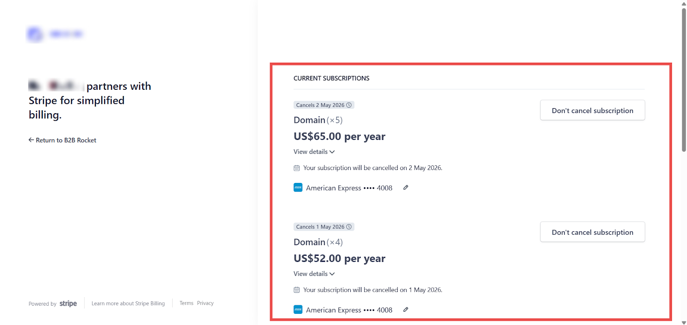Click calendar icon beside 1 May 2026 cancellation notice
Viewport: 687px width, 325px height.
point(297,290)
